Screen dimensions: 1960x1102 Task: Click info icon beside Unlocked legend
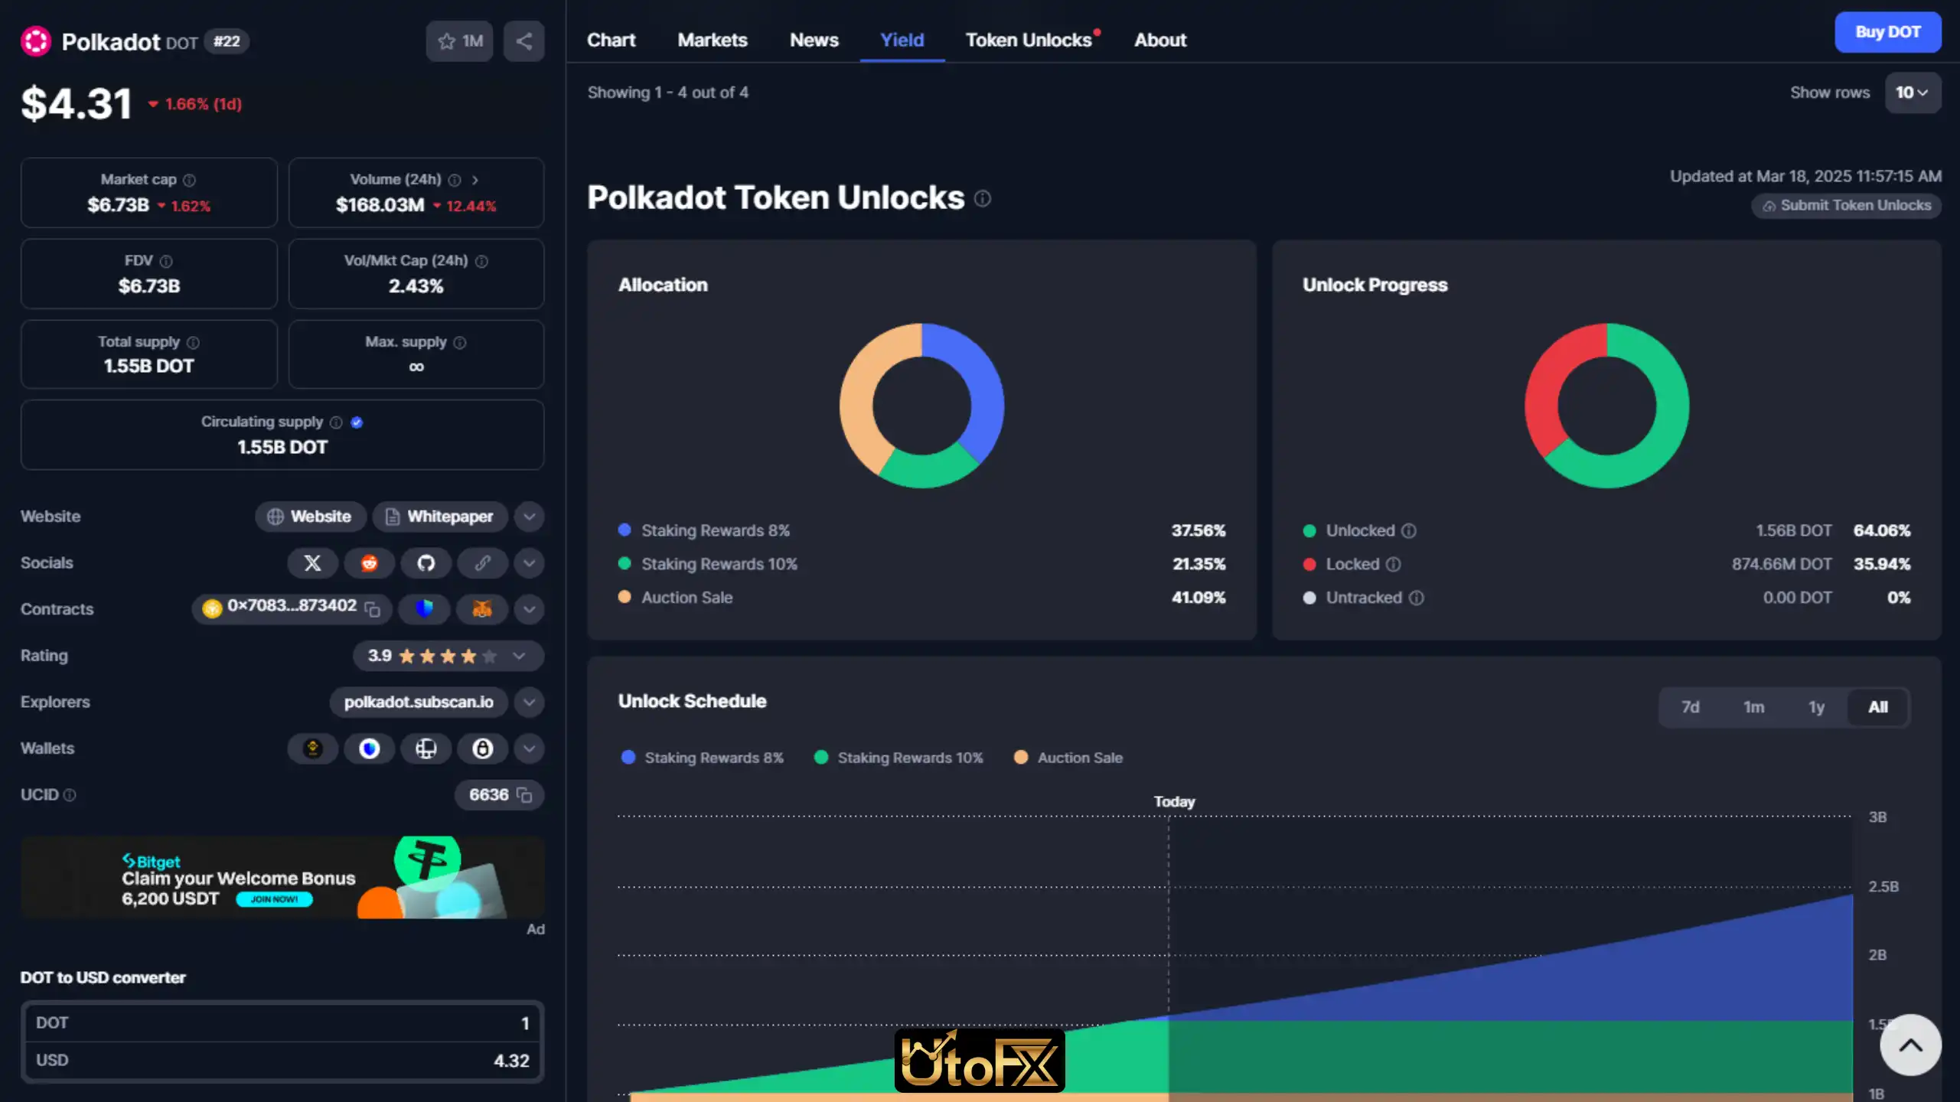[x=1409, y=530]
